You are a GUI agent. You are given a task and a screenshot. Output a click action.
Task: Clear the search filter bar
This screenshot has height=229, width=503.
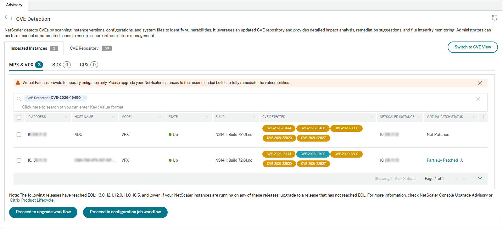(478, 99)
